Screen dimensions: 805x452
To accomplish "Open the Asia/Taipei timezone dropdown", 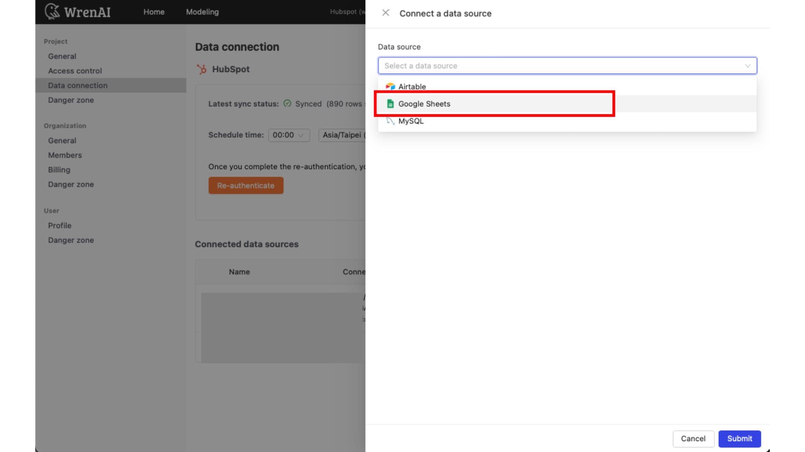I will [342, 135].
